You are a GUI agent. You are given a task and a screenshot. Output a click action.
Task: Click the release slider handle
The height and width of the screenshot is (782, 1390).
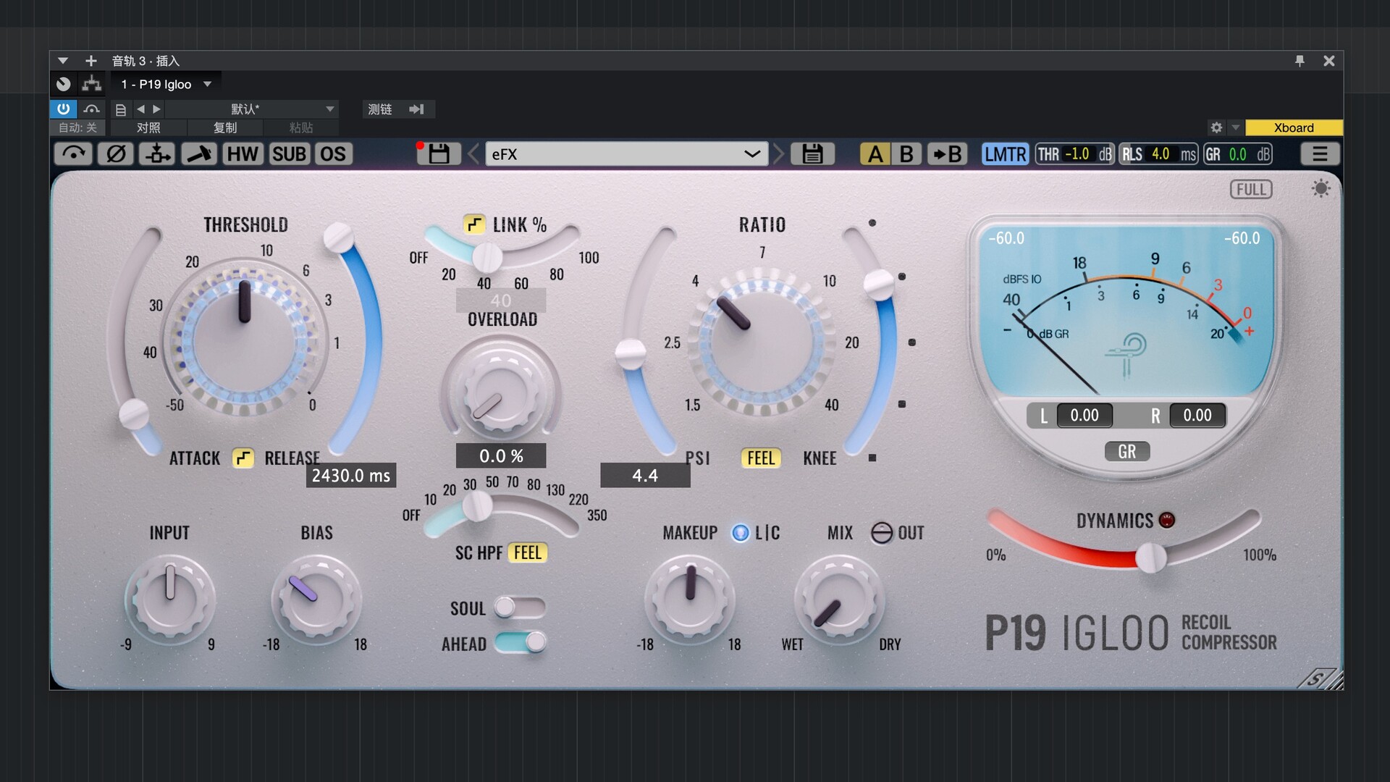tap(338, 237)
